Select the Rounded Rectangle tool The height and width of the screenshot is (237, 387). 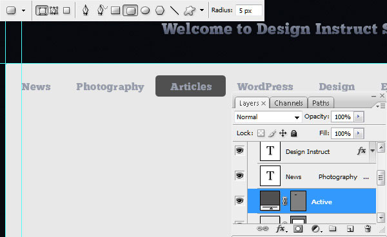coord(130,10)
